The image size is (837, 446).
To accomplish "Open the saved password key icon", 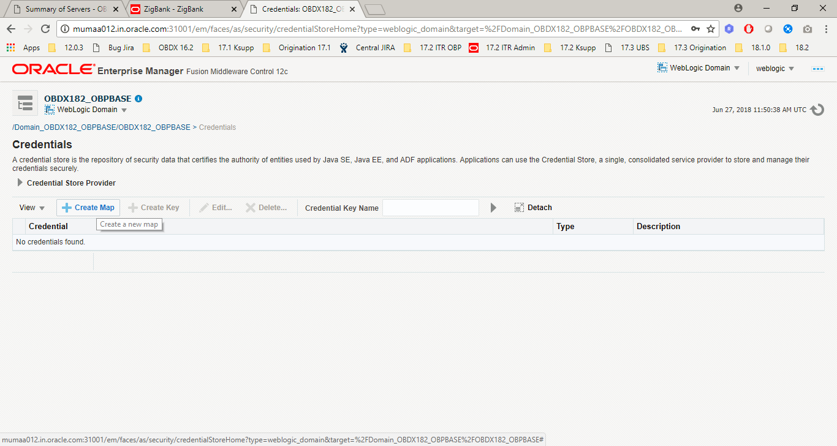I will point(695,29).
